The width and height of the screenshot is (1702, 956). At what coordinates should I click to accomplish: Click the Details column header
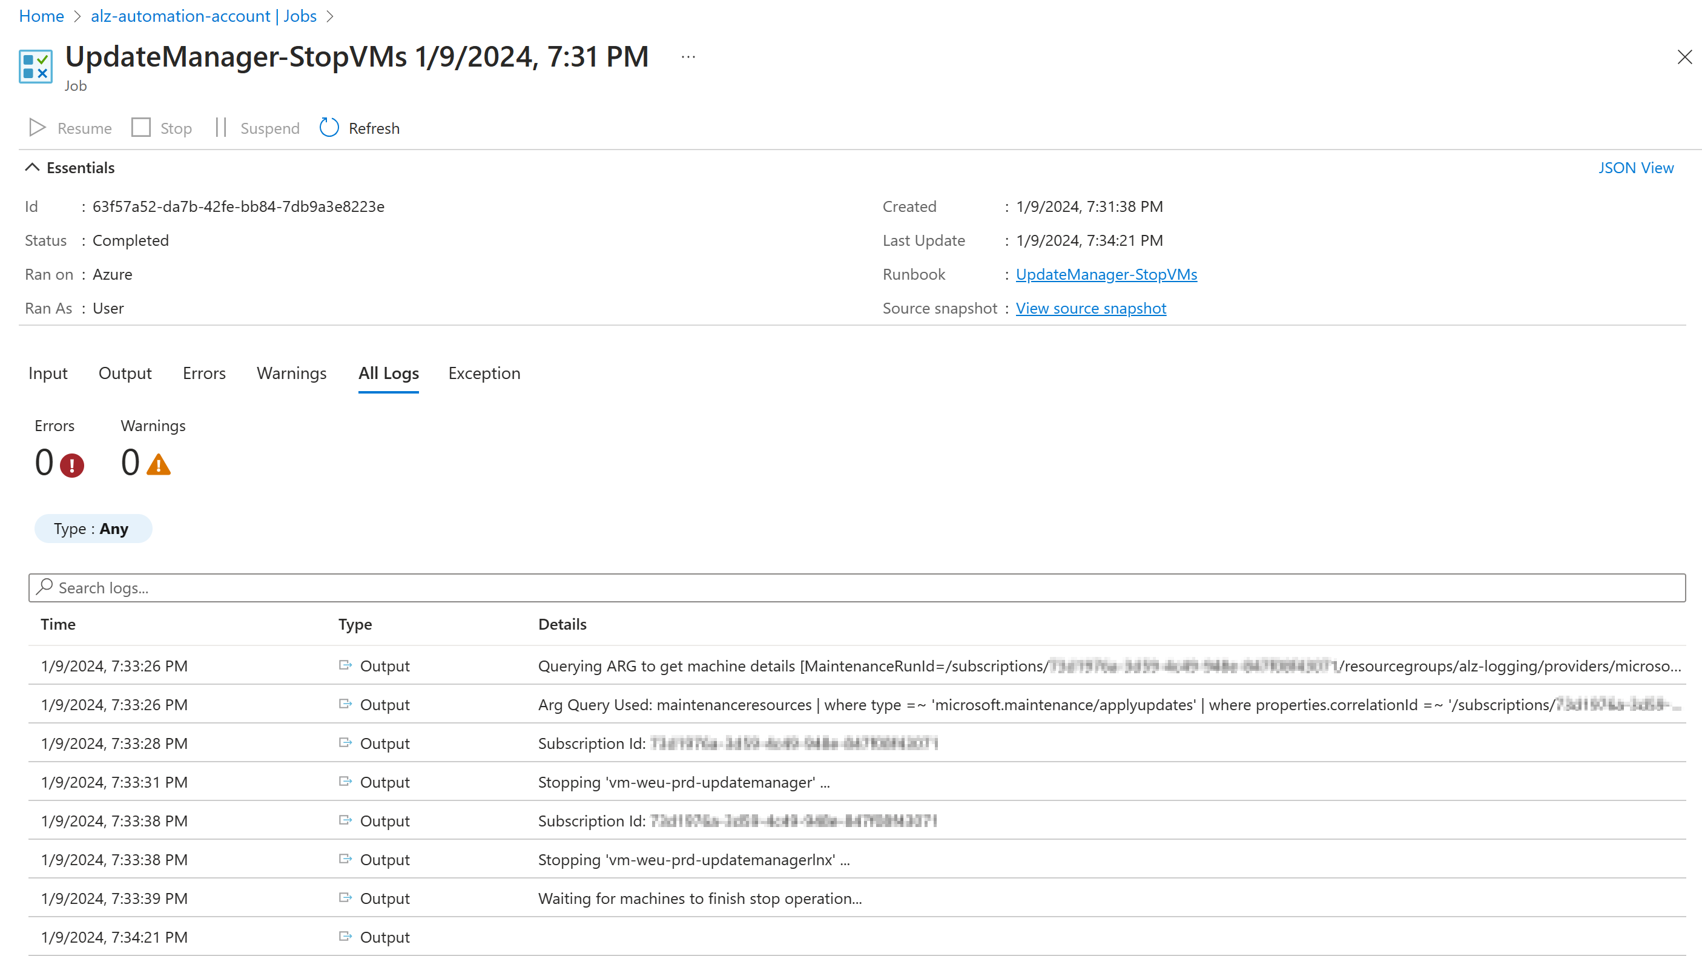pyautogui.click(x=562, y=624)
